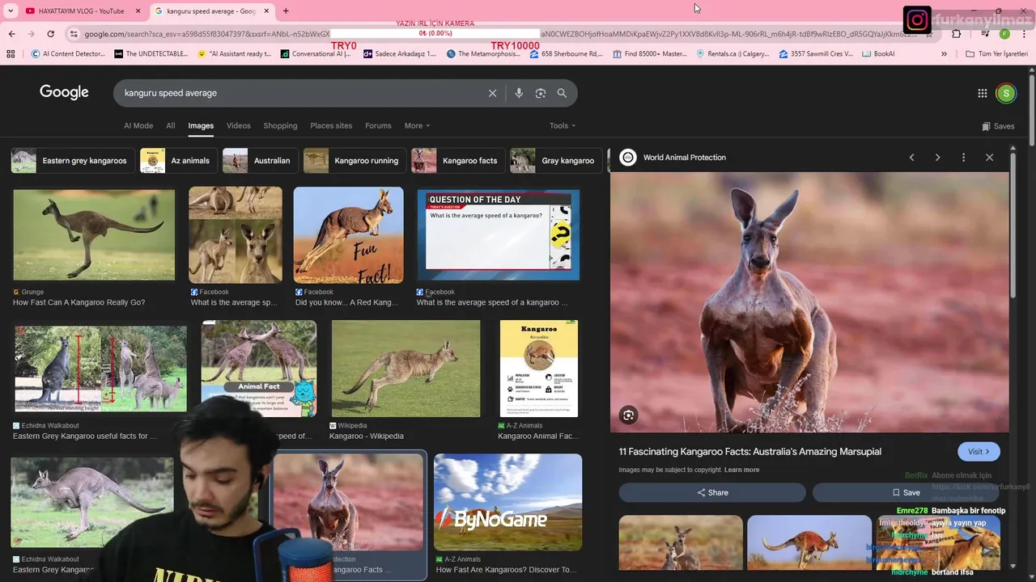The height and width of the screenshot is (582, 1036).
Task: Filter by Az animals chip
Action: 178,161
